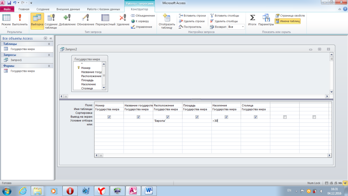This screenshot has height=196, width=348.
Task: Choose the Перекрестный crosstab query
Action: [105, 20]
